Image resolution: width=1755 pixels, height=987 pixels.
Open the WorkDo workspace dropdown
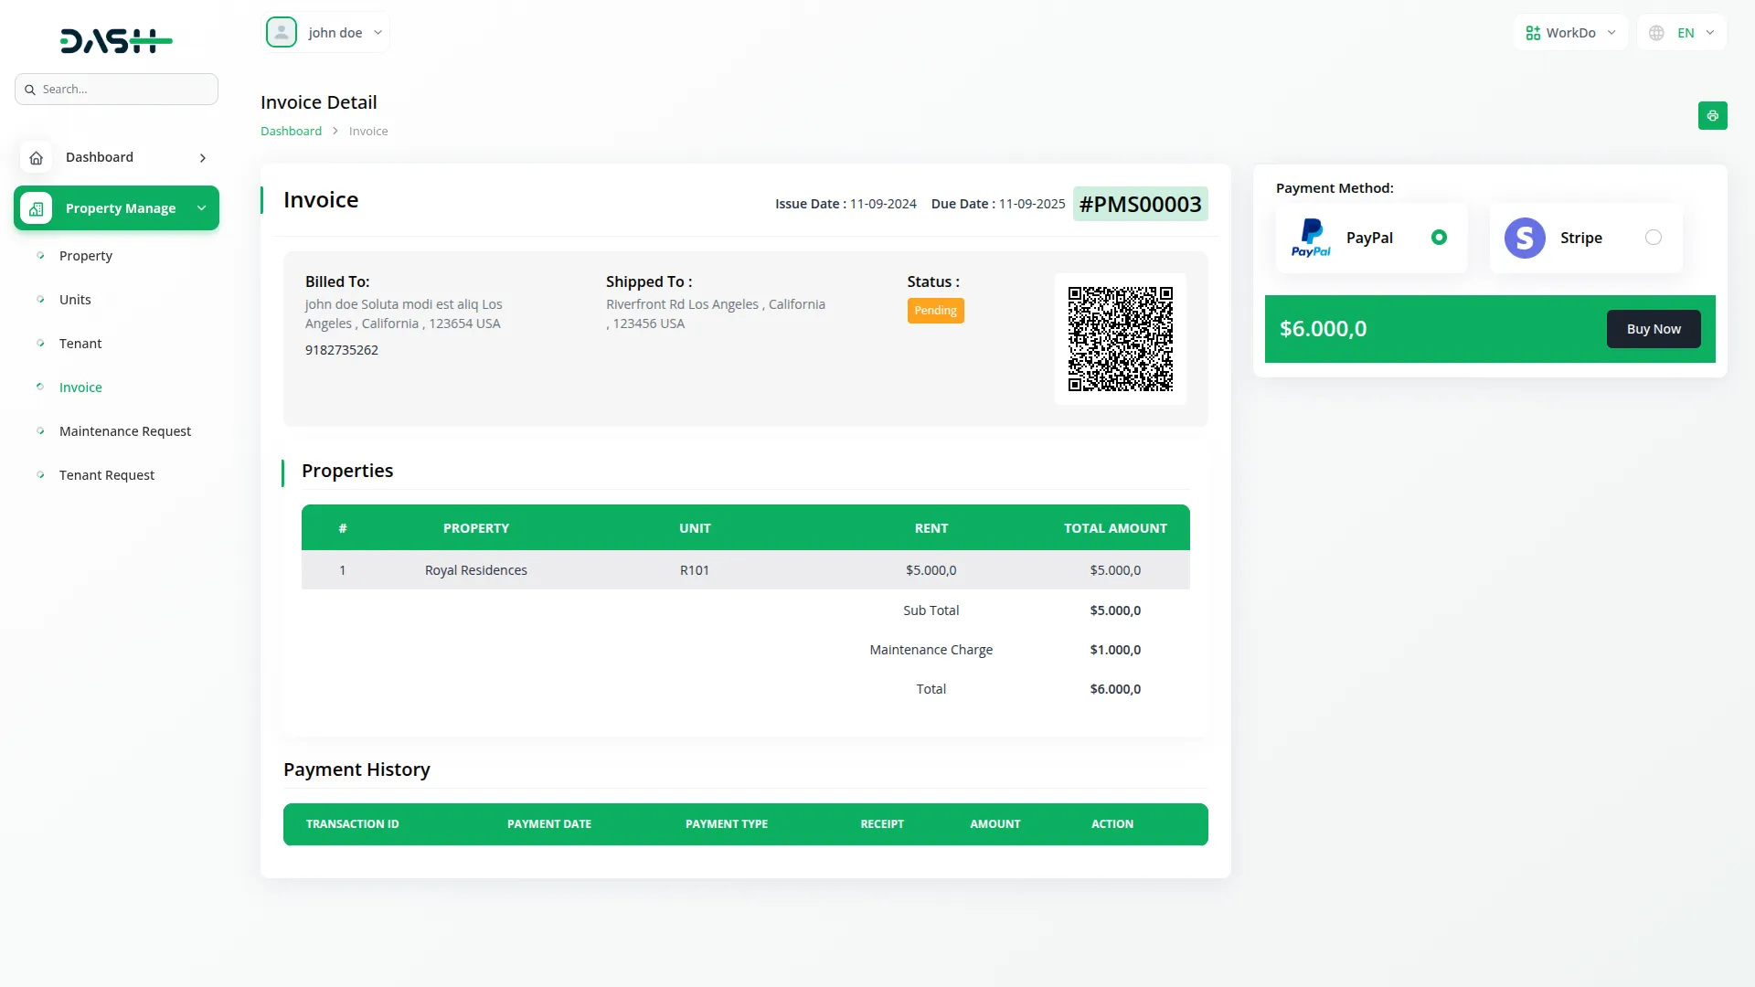click(x=1570, y=33)
